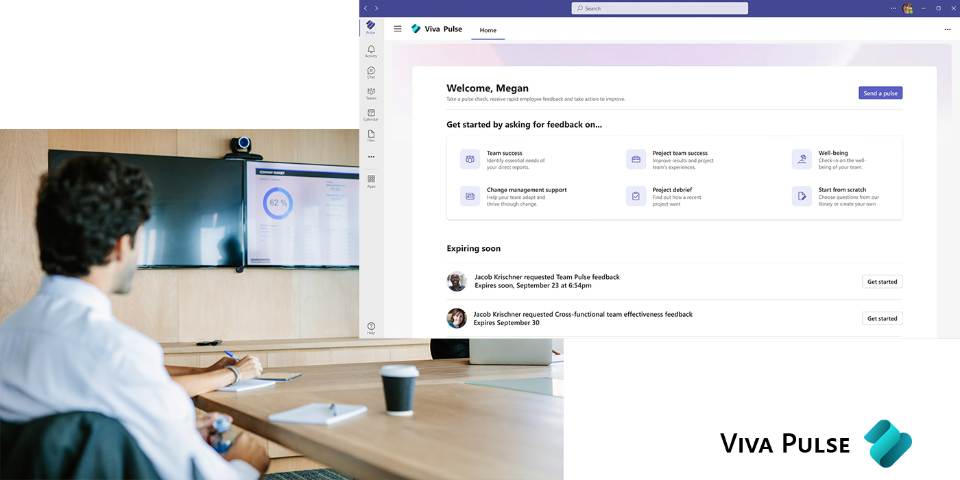Select the Start from scratch icon
This screenshot has width=960, height=480.
(802, 196)
